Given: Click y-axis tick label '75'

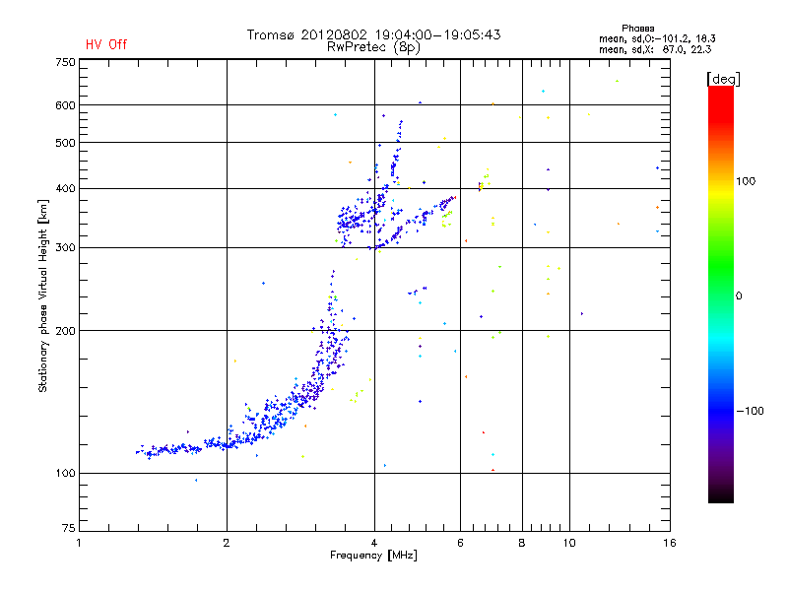Looking at the screenshot, I should (x=69, y=528).
